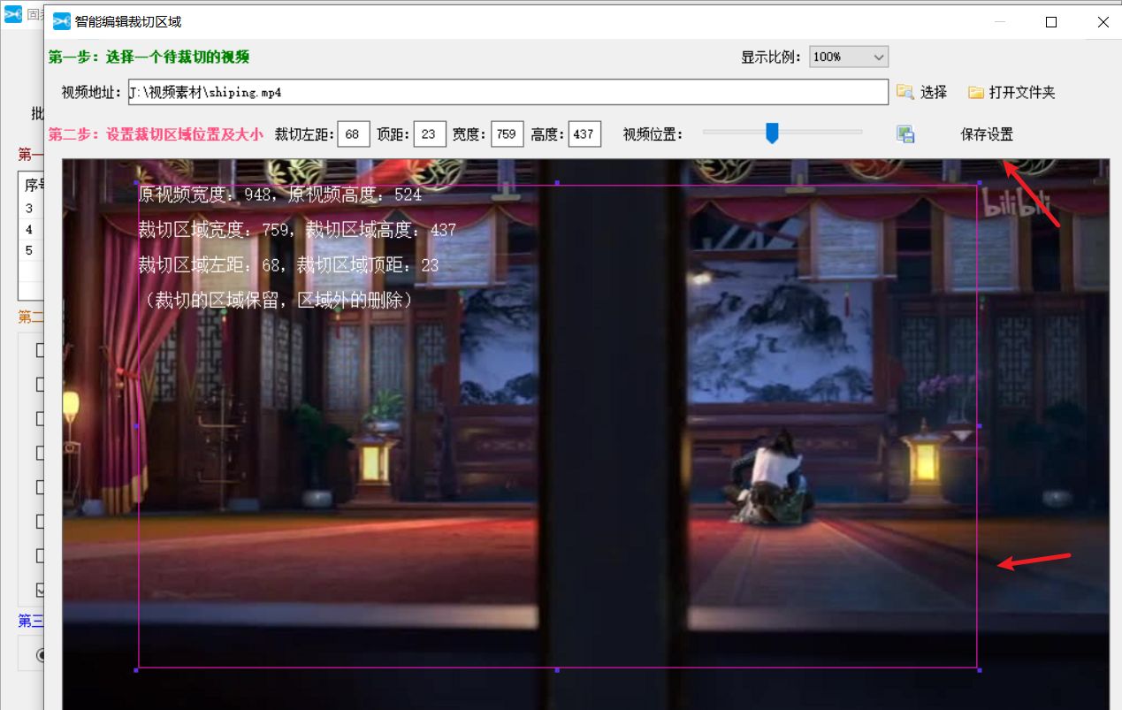Click the 选择 browse button
Image resolution: width=1122 pixels, height=710 pixels.
pos(921,92)
